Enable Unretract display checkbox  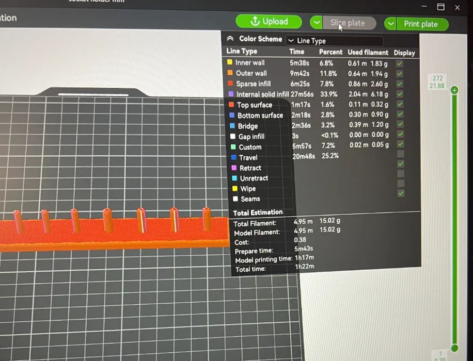coord(401,174)
